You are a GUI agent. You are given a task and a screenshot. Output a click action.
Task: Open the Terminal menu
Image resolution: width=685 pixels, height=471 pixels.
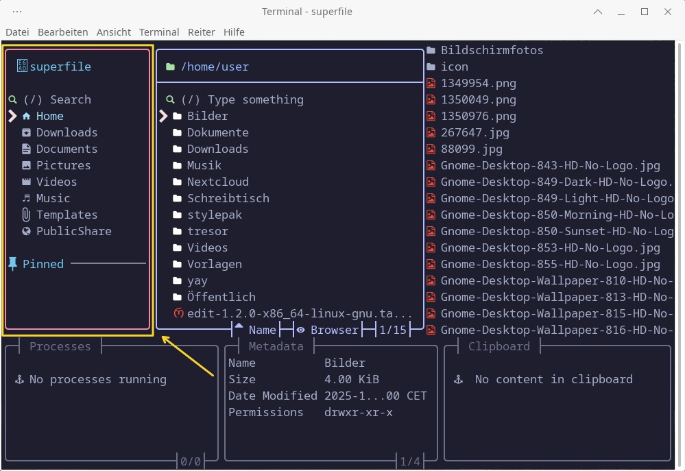pos(159,32)
